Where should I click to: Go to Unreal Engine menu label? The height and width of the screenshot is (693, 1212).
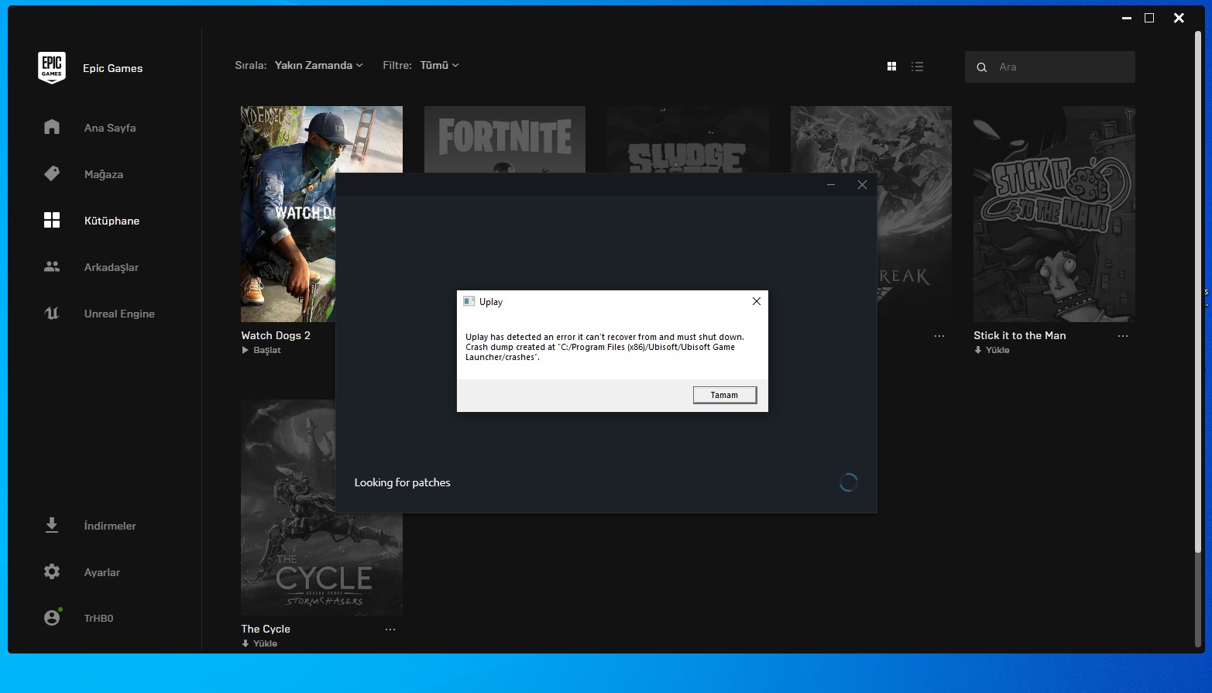(x=119, y=314)
